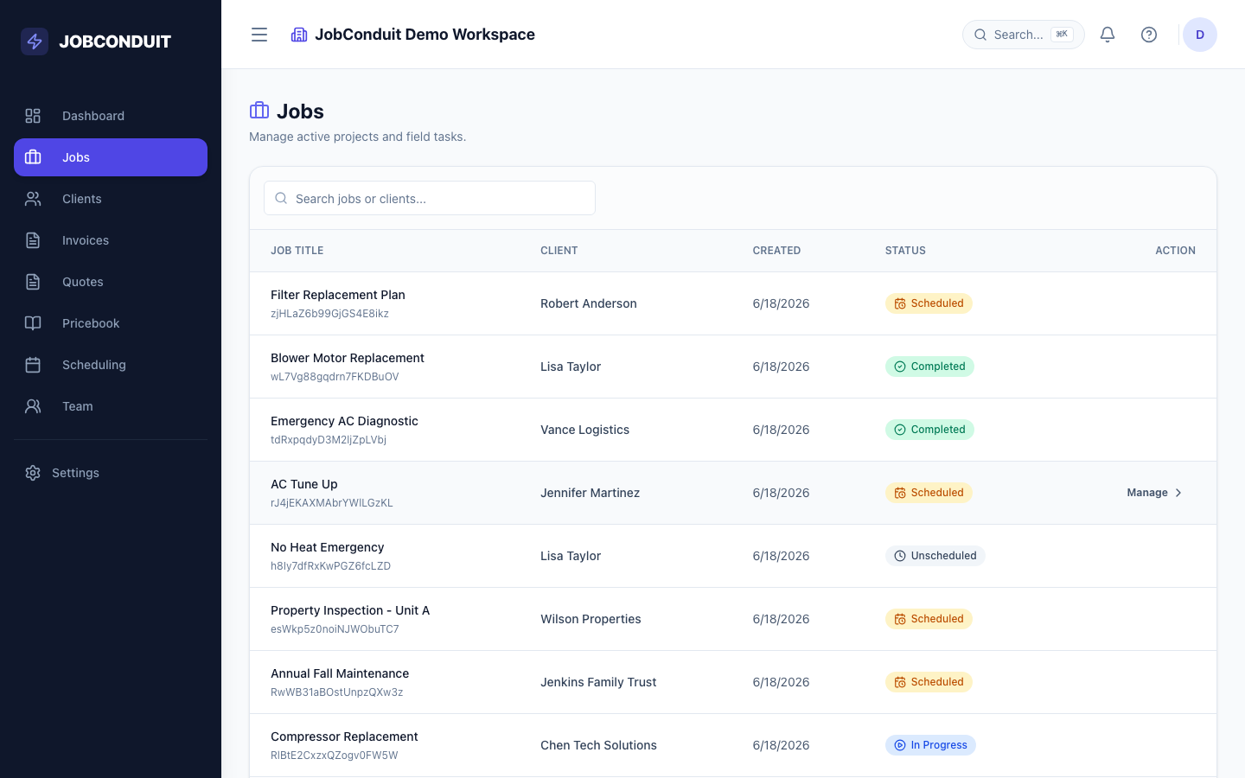This screenshot has height=778, width=1245.
Task: Click the Jobs briefcase icon in sidebar
Action: (33, 157)
